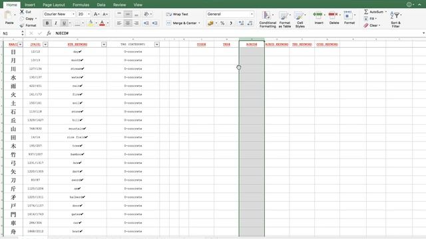Screen dimensions: 426x239
Task: Open the smiley feedback menu
Action: coord(409,5)
